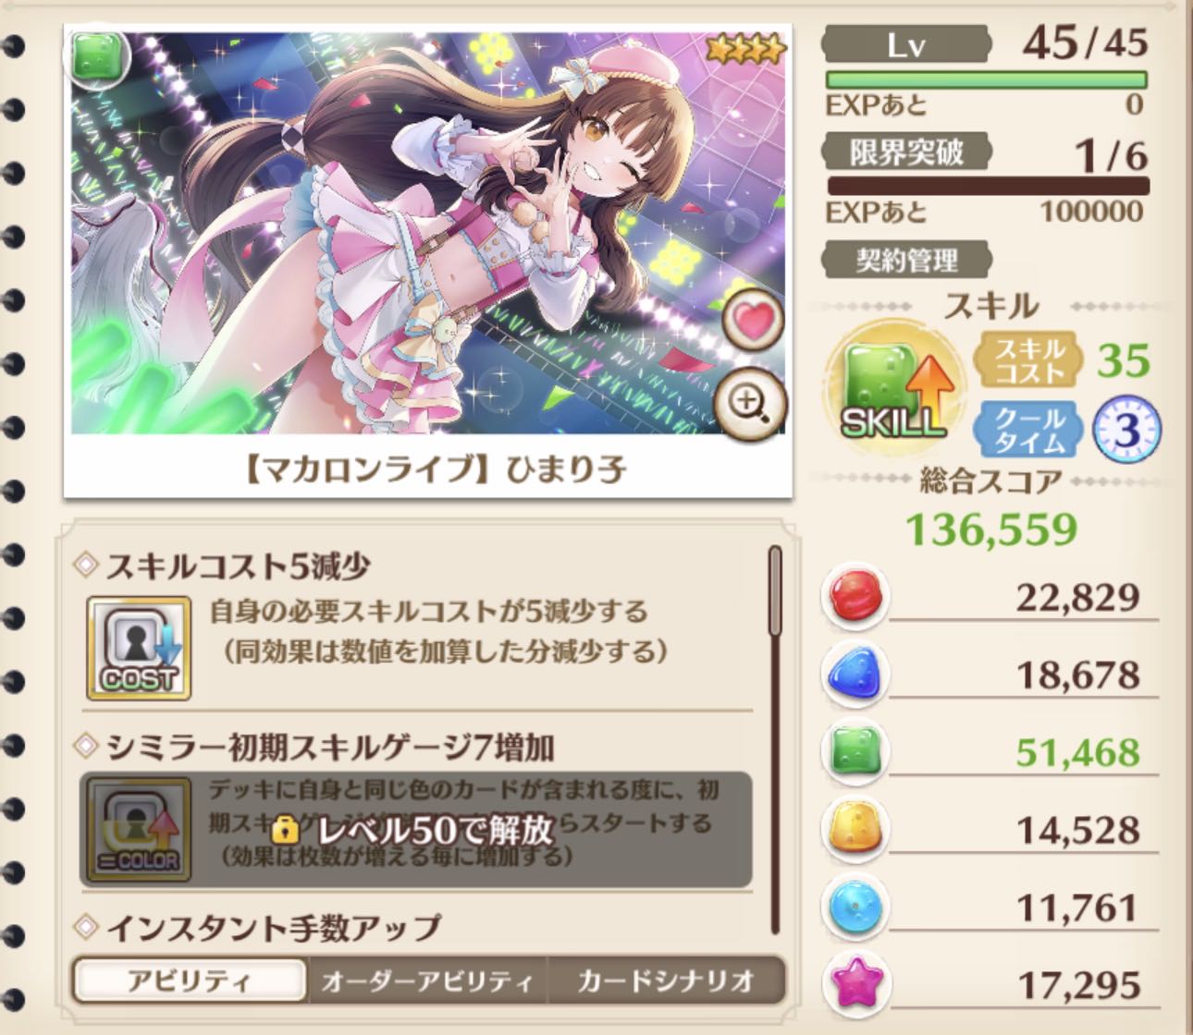Open the magnifier zoom icon on artwork
This screenshot has width=1193, height=1035.
tap(751, 405)
